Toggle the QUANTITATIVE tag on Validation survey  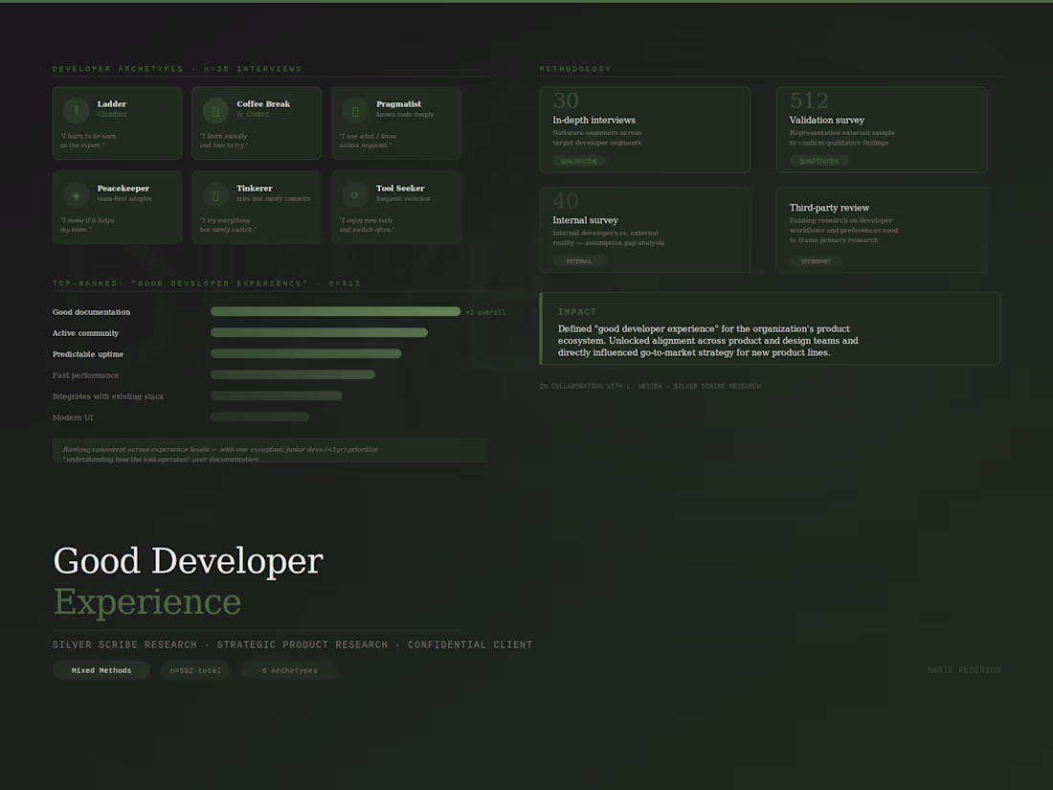(x=818, y=161)
